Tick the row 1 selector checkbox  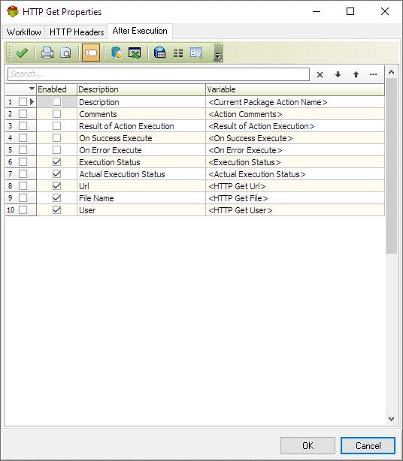(23, 102)
